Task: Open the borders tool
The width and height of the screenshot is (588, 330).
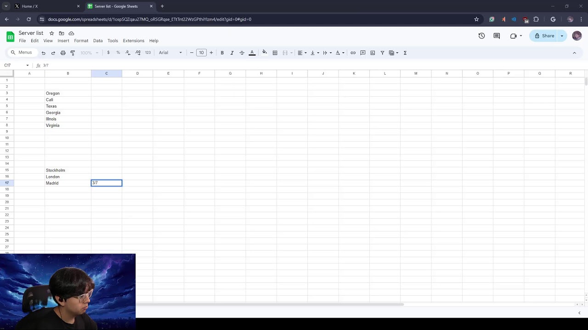Action: pos(275,53)
